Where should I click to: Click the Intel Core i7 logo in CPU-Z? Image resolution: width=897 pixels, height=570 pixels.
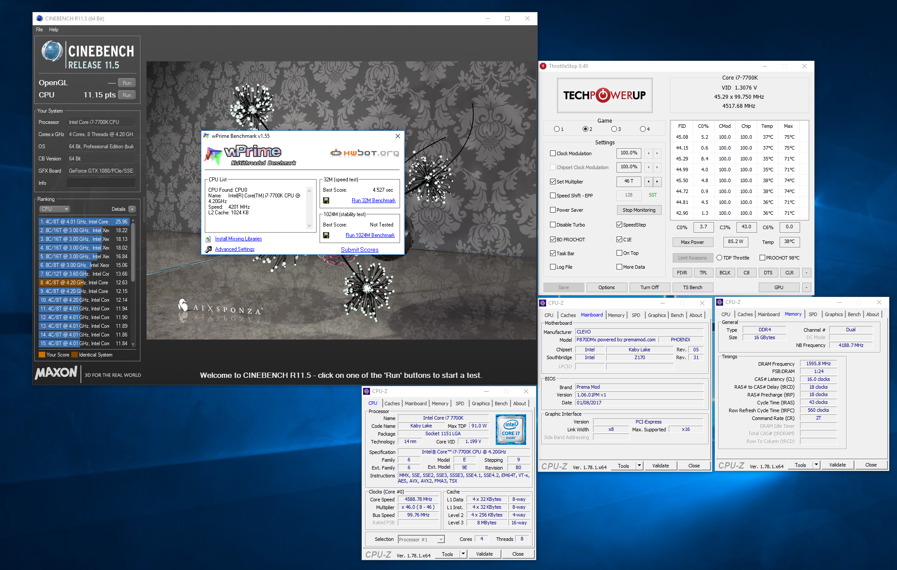tap(511, 429)
